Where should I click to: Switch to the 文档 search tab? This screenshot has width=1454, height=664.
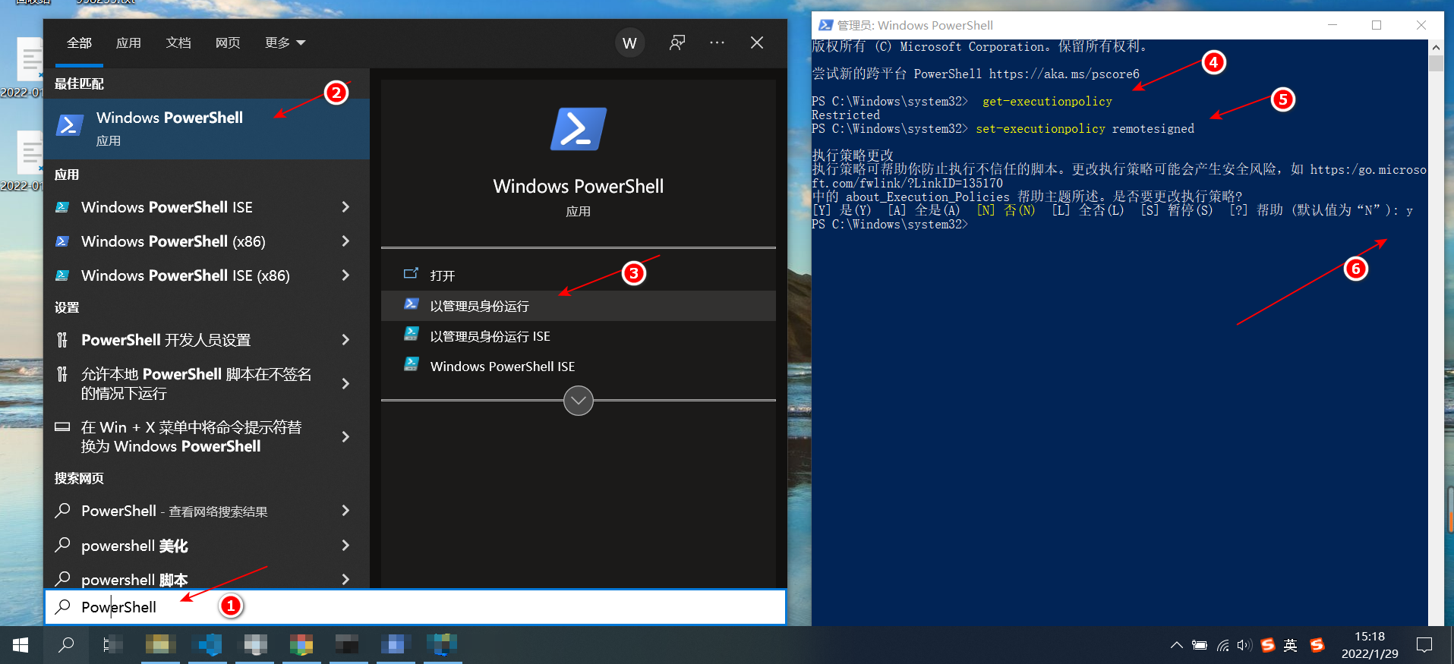coord(178,43)
